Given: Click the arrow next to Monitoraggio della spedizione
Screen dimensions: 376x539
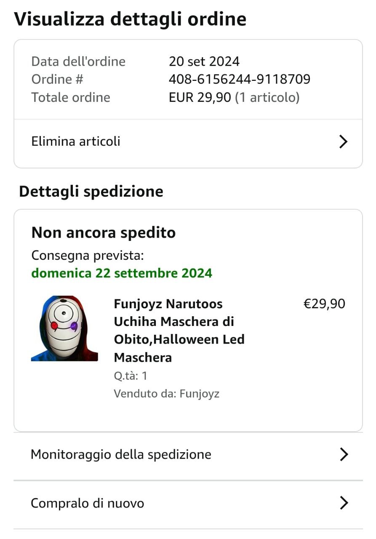Looking at the screenshot, I should [x=344, y=455].
